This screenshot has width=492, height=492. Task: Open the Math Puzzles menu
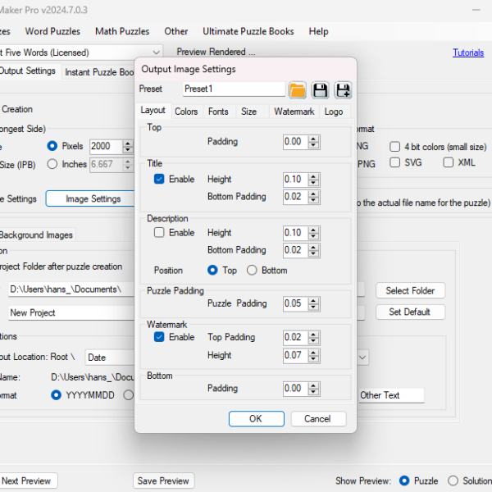pyautogui.click(x=122, y=31)
